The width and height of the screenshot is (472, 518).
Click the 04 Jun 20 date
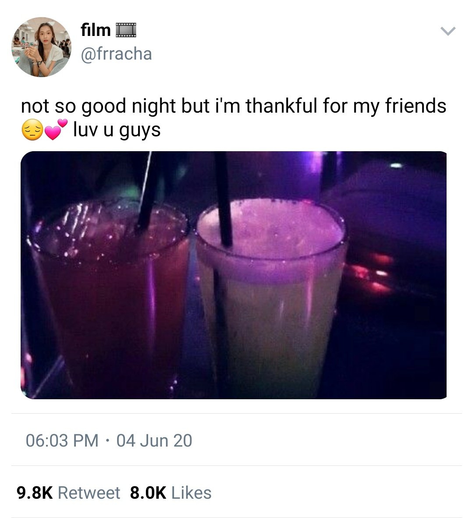[154, 440]
